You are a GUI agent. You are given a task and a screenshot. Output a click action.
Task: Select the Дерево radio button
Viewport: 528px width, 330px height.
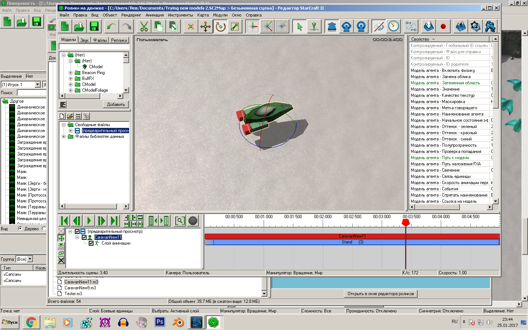point(20,229)
